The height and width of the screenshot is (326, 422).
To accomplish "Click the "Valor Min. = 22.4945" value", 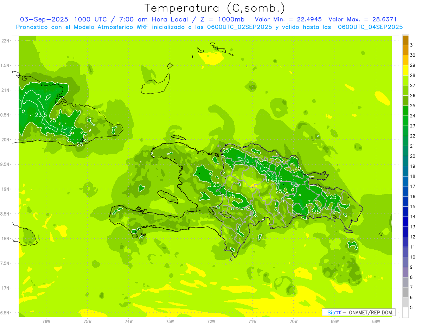I will click(288, 19).
